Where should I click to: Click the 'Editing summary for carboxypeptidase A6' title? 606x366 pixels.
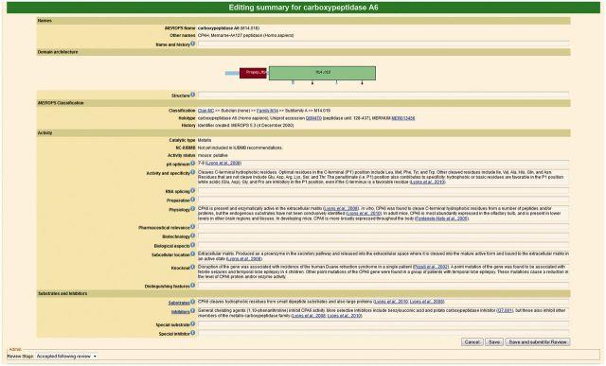pyautogui.click(x=303, y=8)
